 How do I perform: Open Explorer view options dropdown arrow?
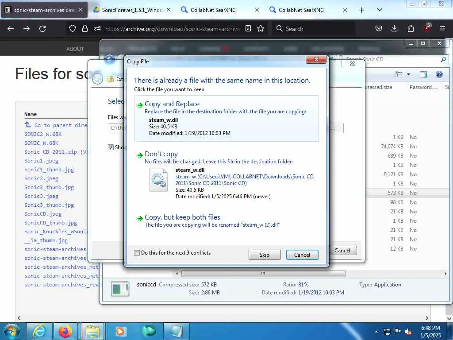(x=408, y=74)
